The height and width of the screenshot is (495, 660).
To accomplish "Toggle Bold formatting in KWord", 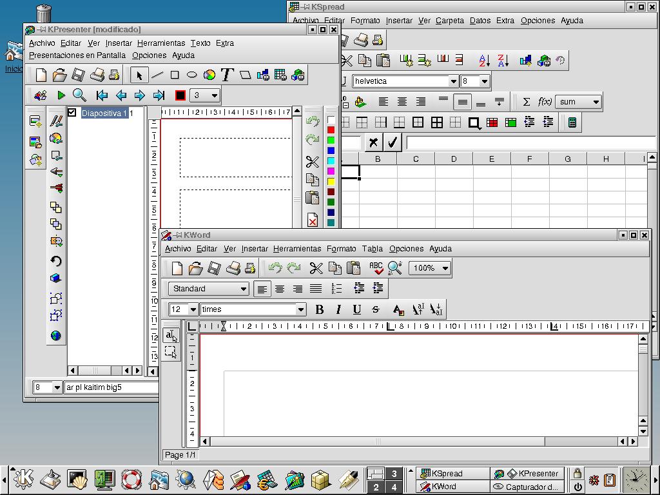I will [319, 309].
